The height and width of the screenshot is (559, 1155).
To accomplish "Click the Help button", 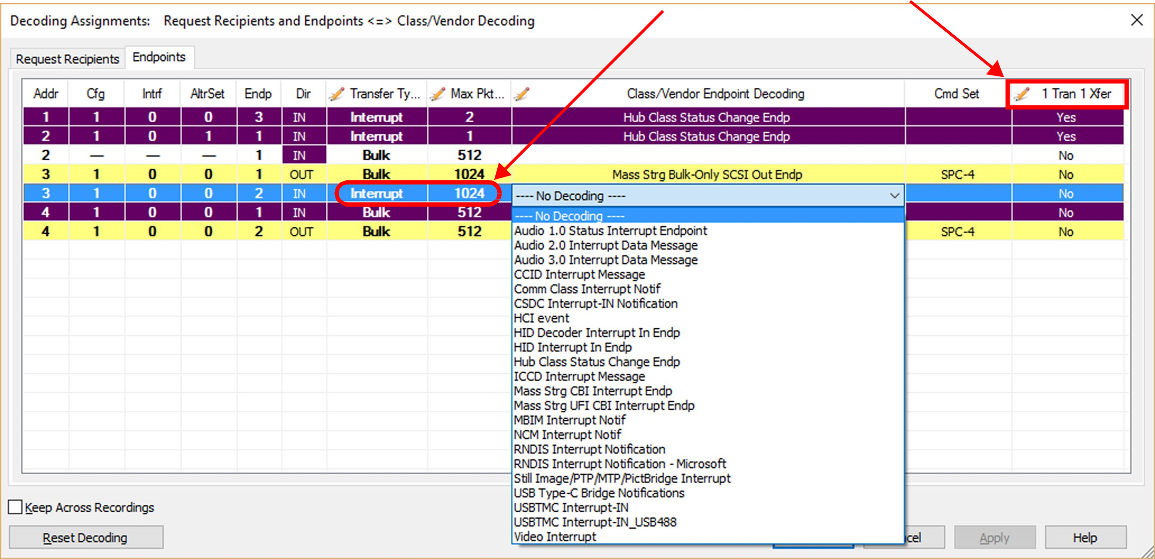I will 1085,537.
